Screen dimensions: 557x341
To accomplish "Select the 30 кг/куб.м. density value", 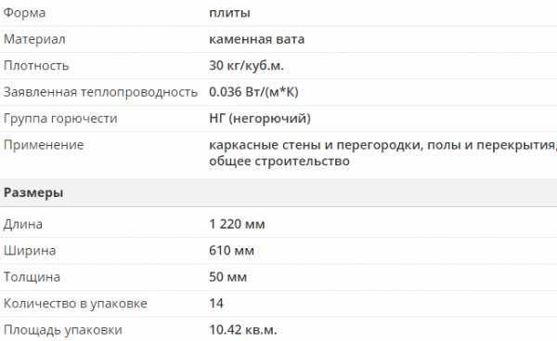I will pos(246,65).
